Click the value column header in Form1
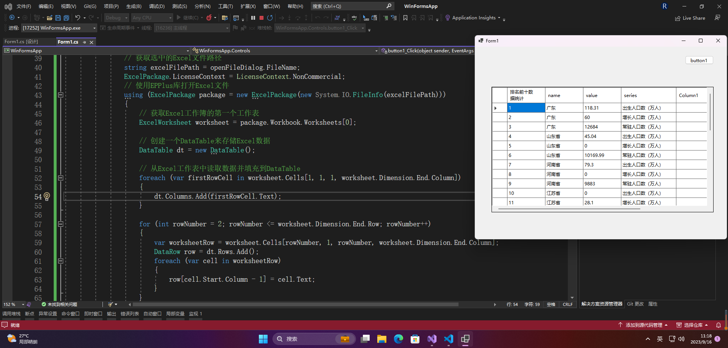Screen dimensions: 728x348 [602, 96]
